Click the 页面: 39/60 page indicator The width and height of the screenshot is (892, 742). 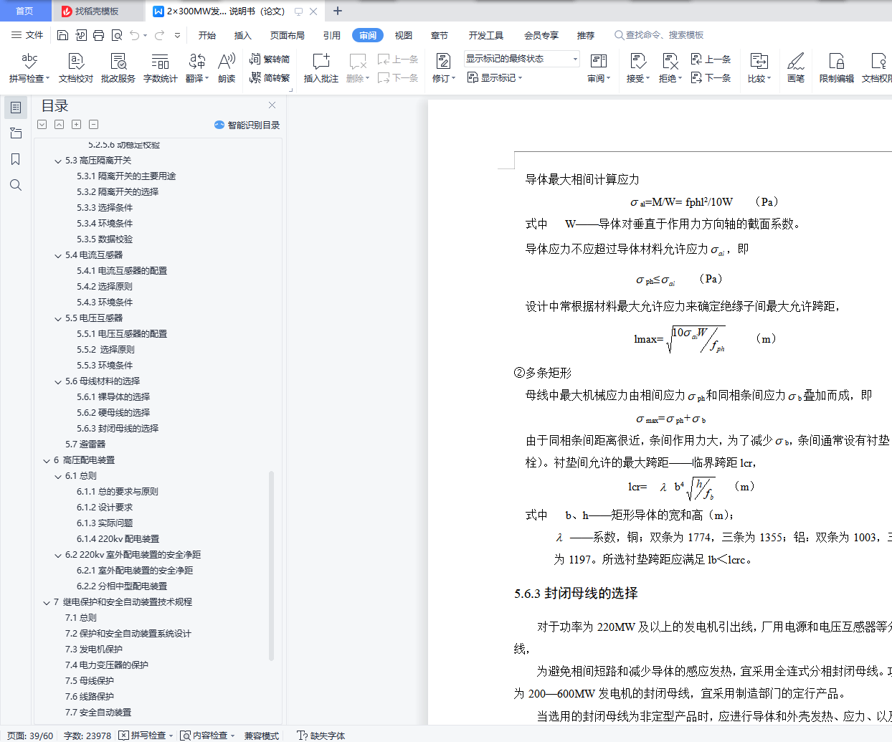point(30,736)
